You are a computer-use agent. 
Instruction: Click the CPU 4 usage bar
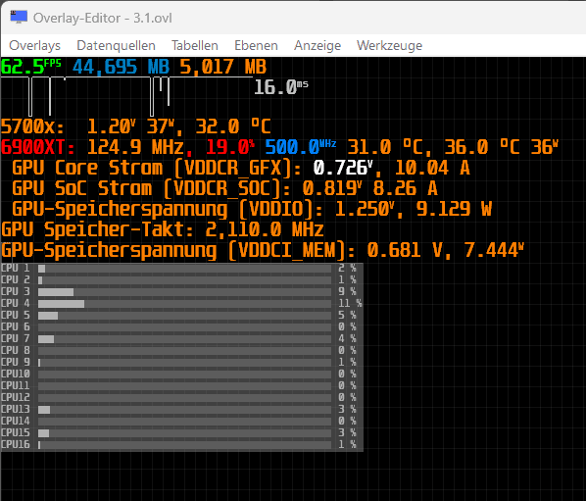[x=184, y=304]
